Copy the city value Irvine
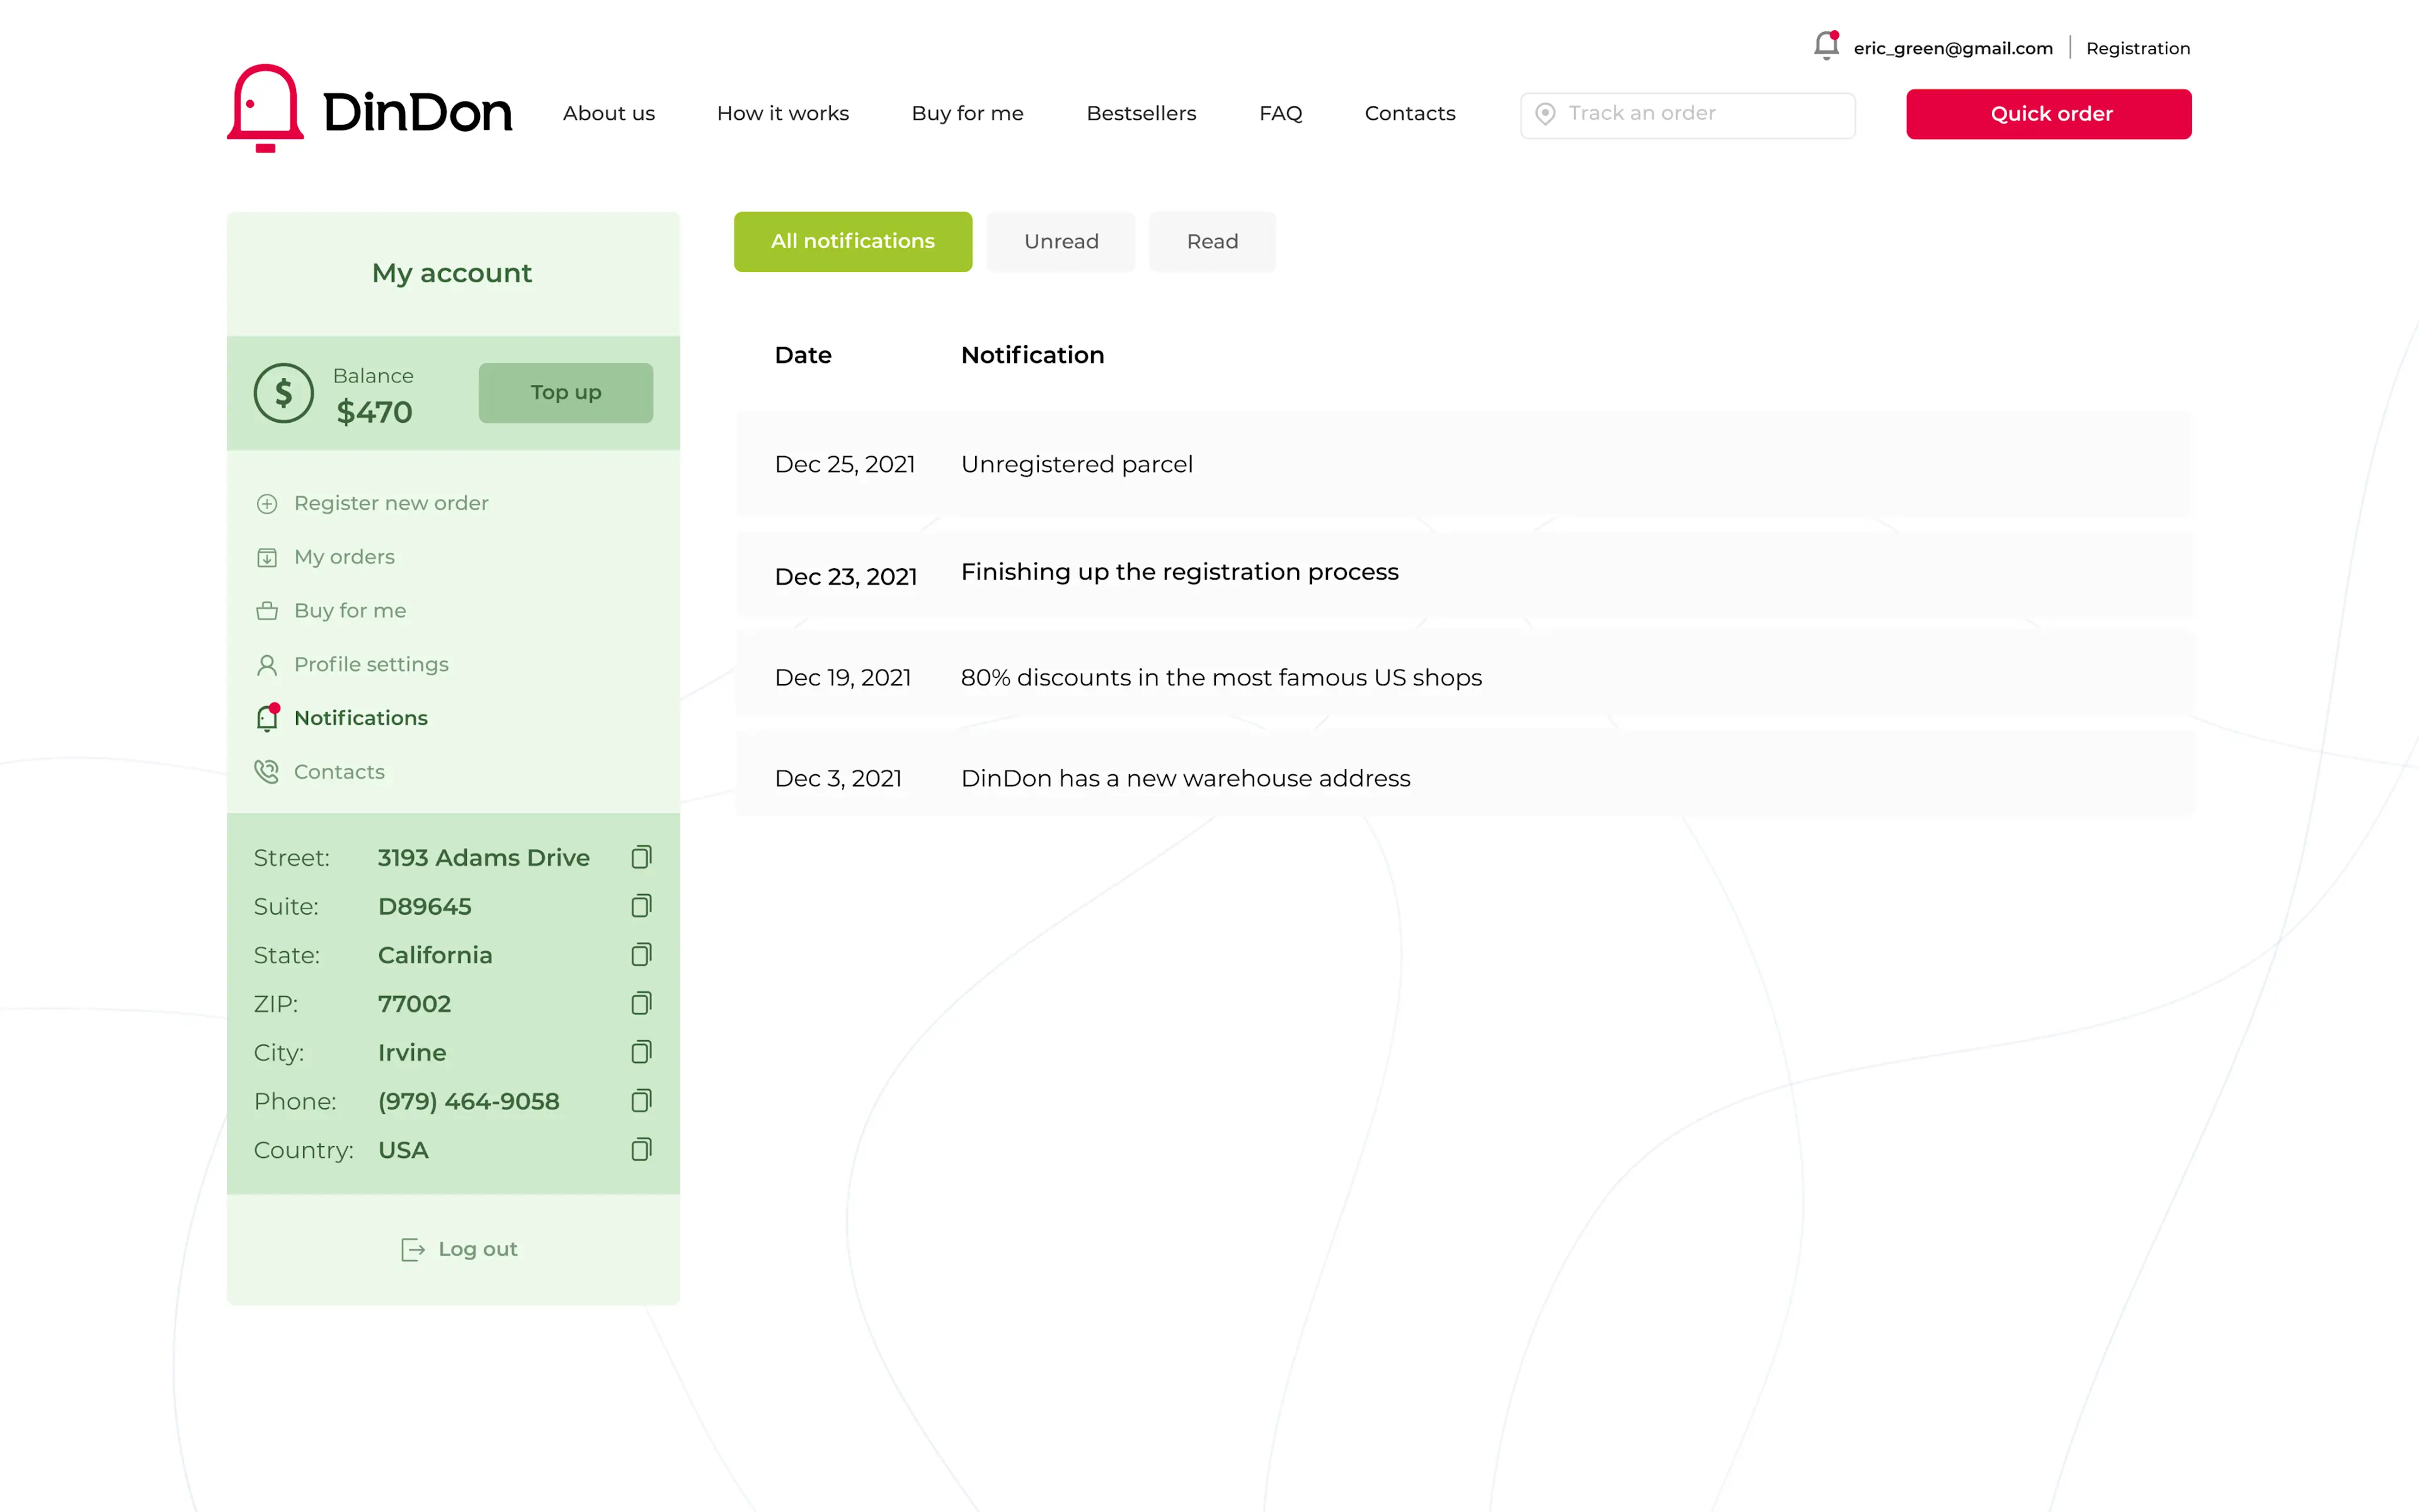This screenshot has width=2419, height=1512. [x=641, y=1052]
